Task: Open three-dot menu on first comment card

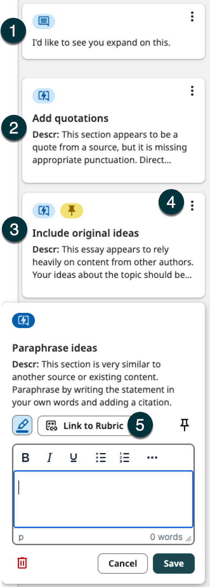Action: click(192, 17)
